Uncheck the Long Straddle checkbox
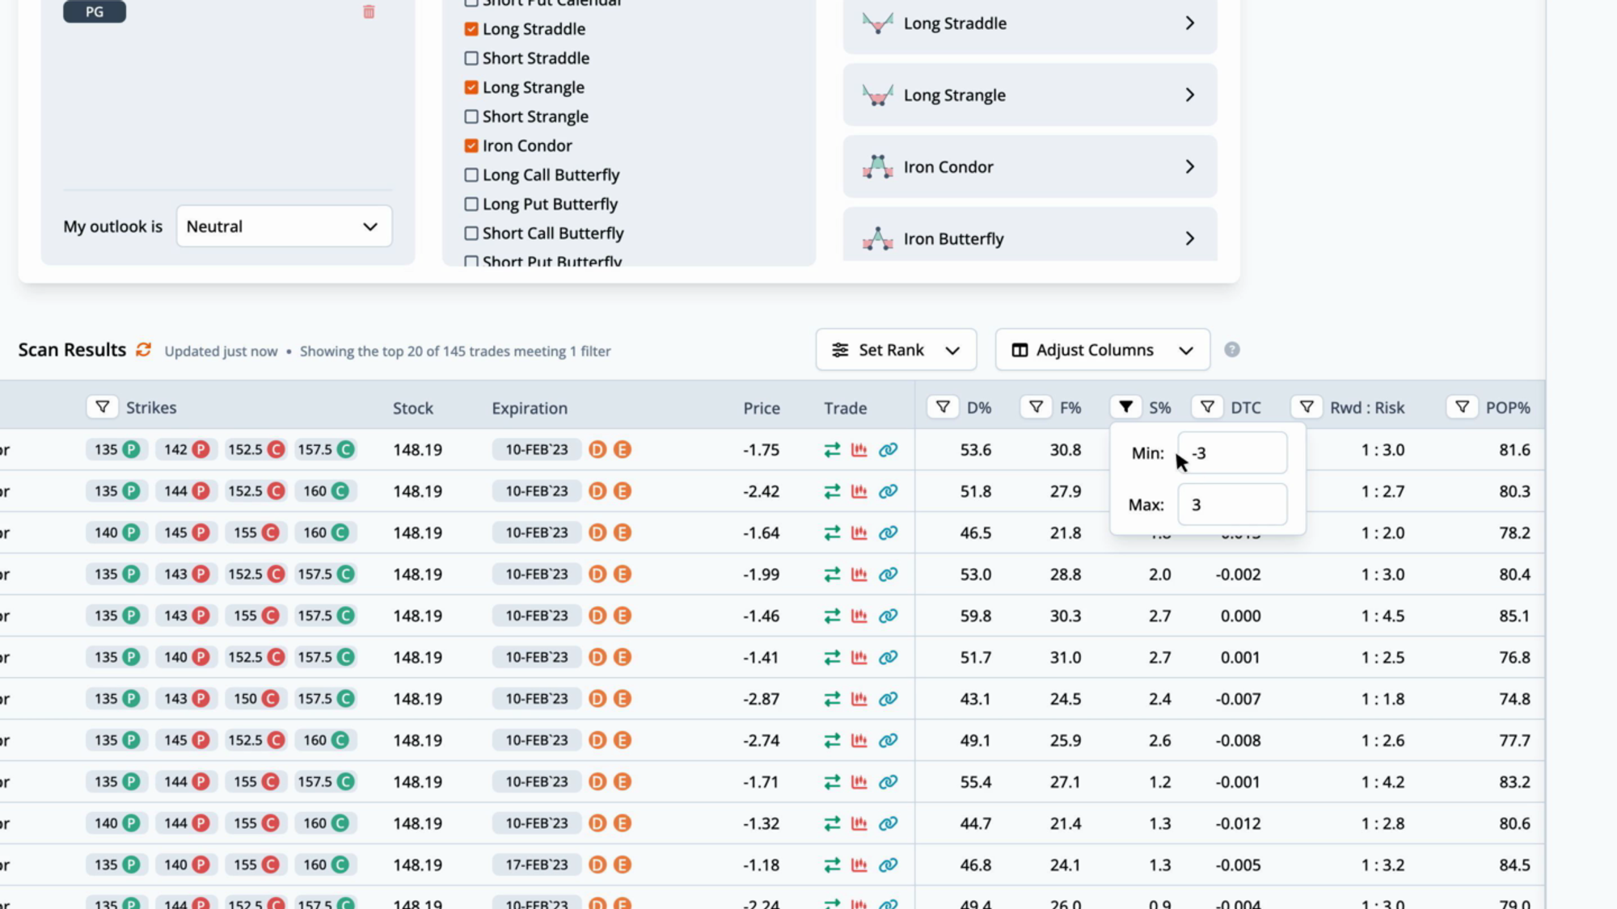Image resolution: width=1617 pixels, height=909 pixels. (471, 29)
